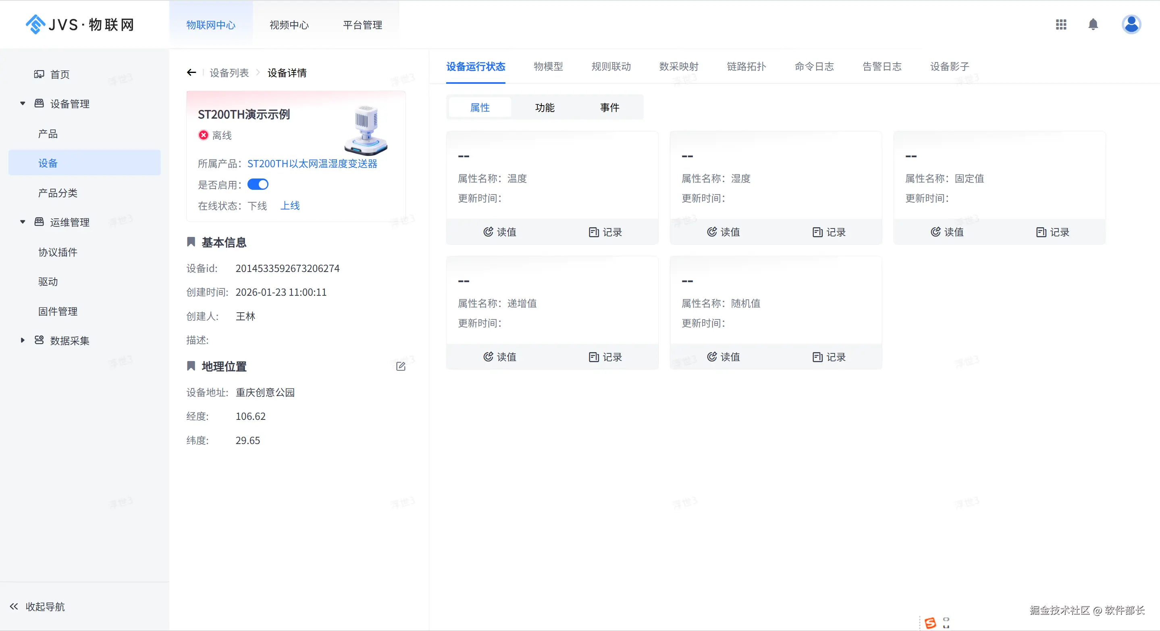Open the notification bell

point(1093,24)
